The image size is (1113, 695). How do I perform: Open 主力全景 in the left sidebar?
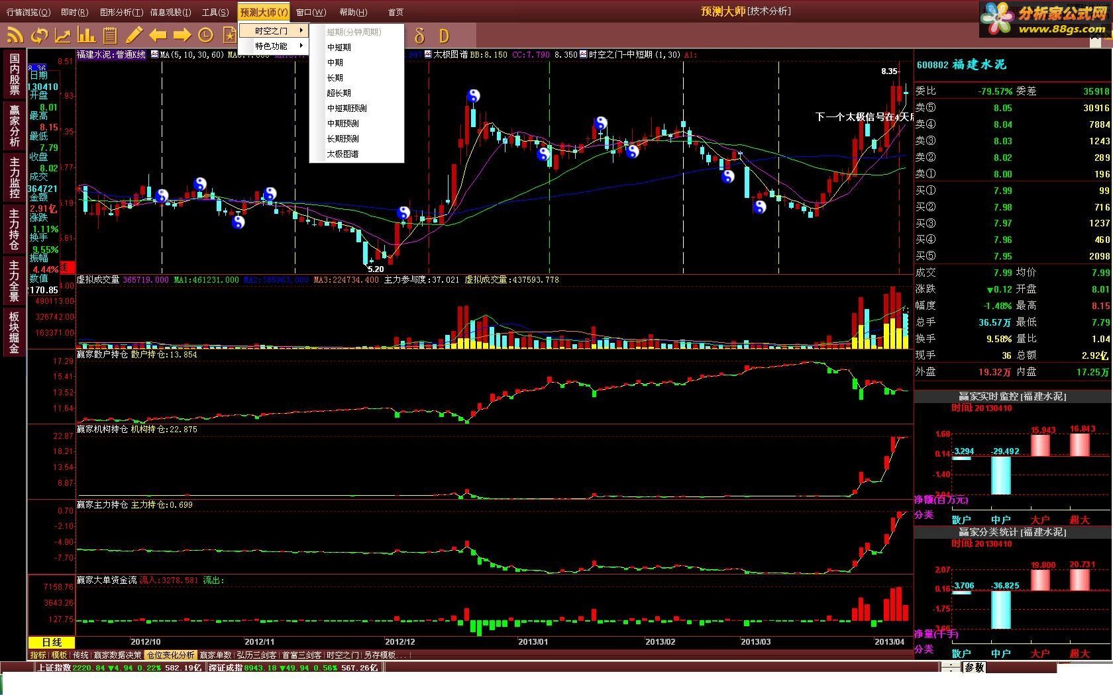(x=14, y=280)
